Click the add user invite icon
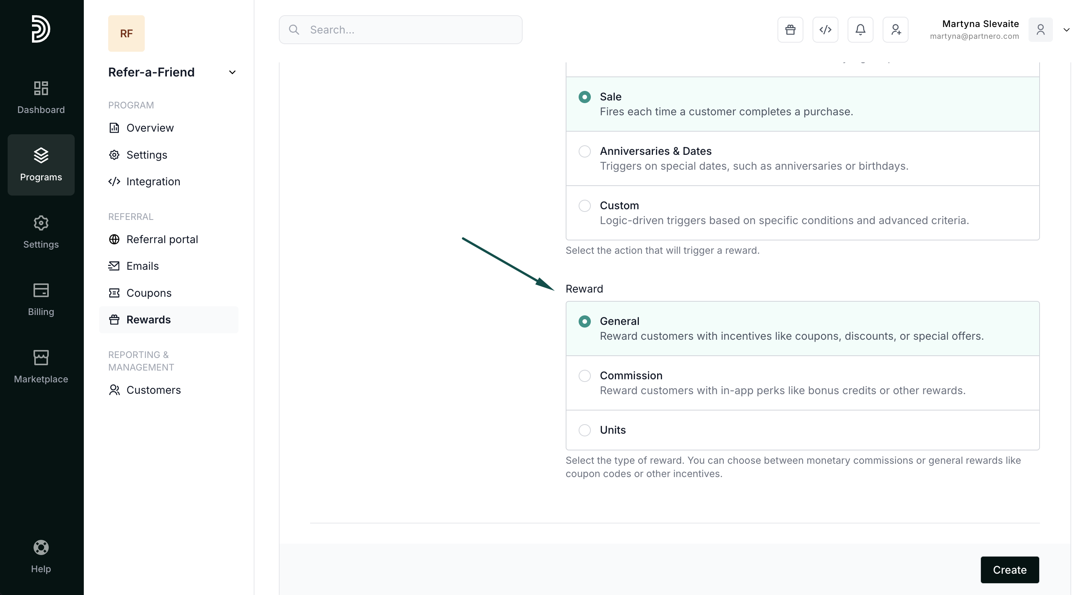The width and height of the screenshot is (1091, 595). pyautogui.click(x=895, y=30)
